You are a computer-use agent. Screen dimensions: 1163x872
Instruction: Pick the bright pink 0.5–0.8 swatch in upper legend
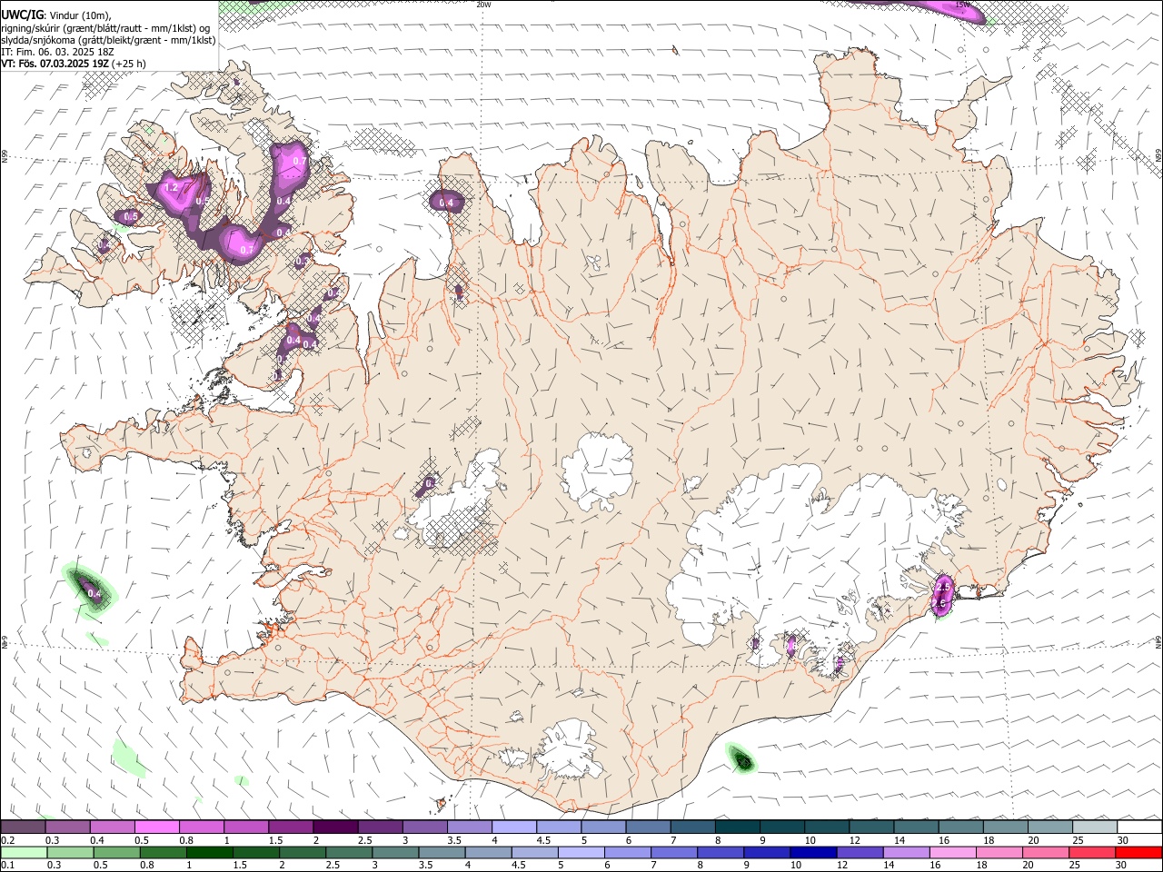click(x=156, y=827)
